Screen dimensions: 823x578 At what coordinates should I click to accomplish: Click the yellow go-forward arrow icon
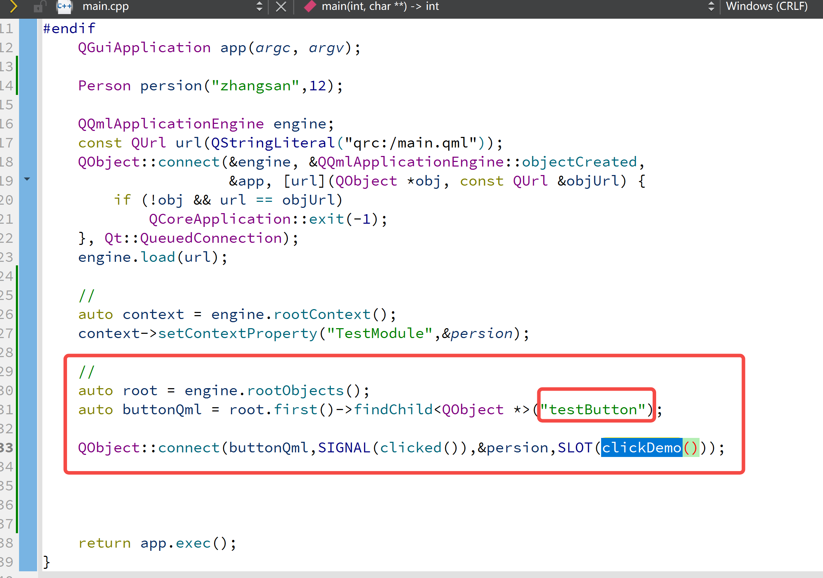click(13, 6)
